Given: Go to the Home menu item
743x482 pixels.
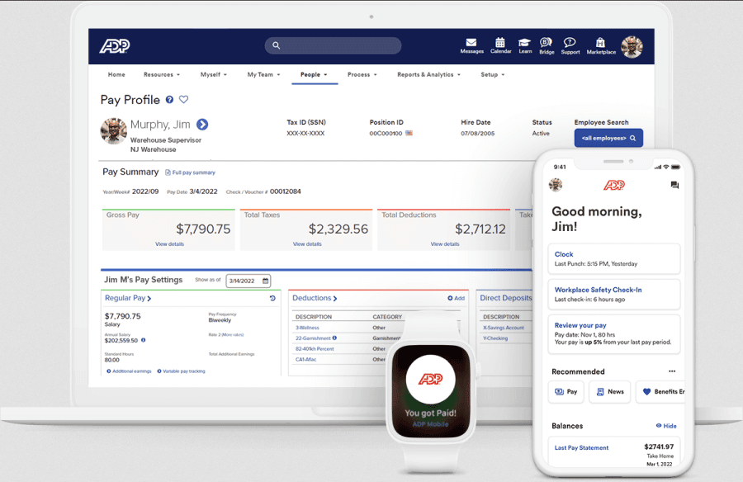Looking at the screenshot, I should [116, 74].
